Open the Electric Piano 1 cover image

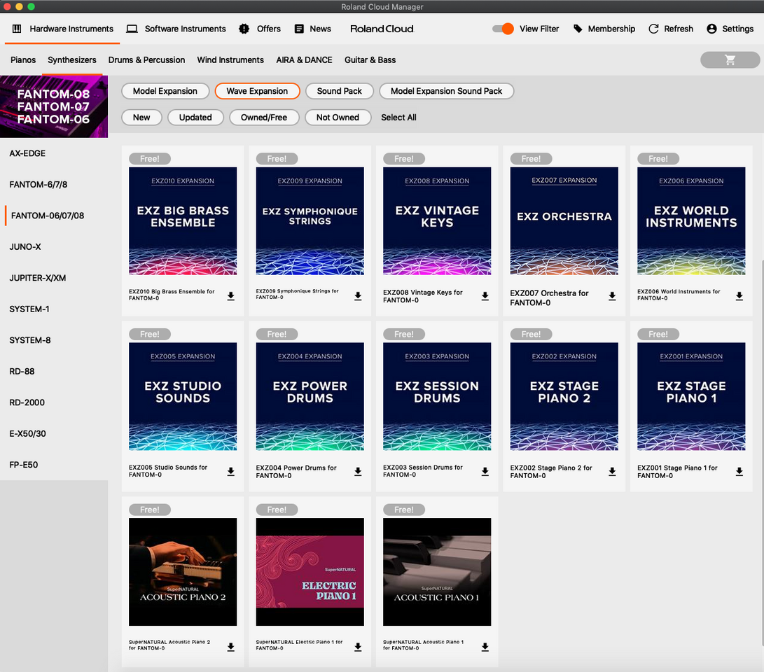pos(310,572)
